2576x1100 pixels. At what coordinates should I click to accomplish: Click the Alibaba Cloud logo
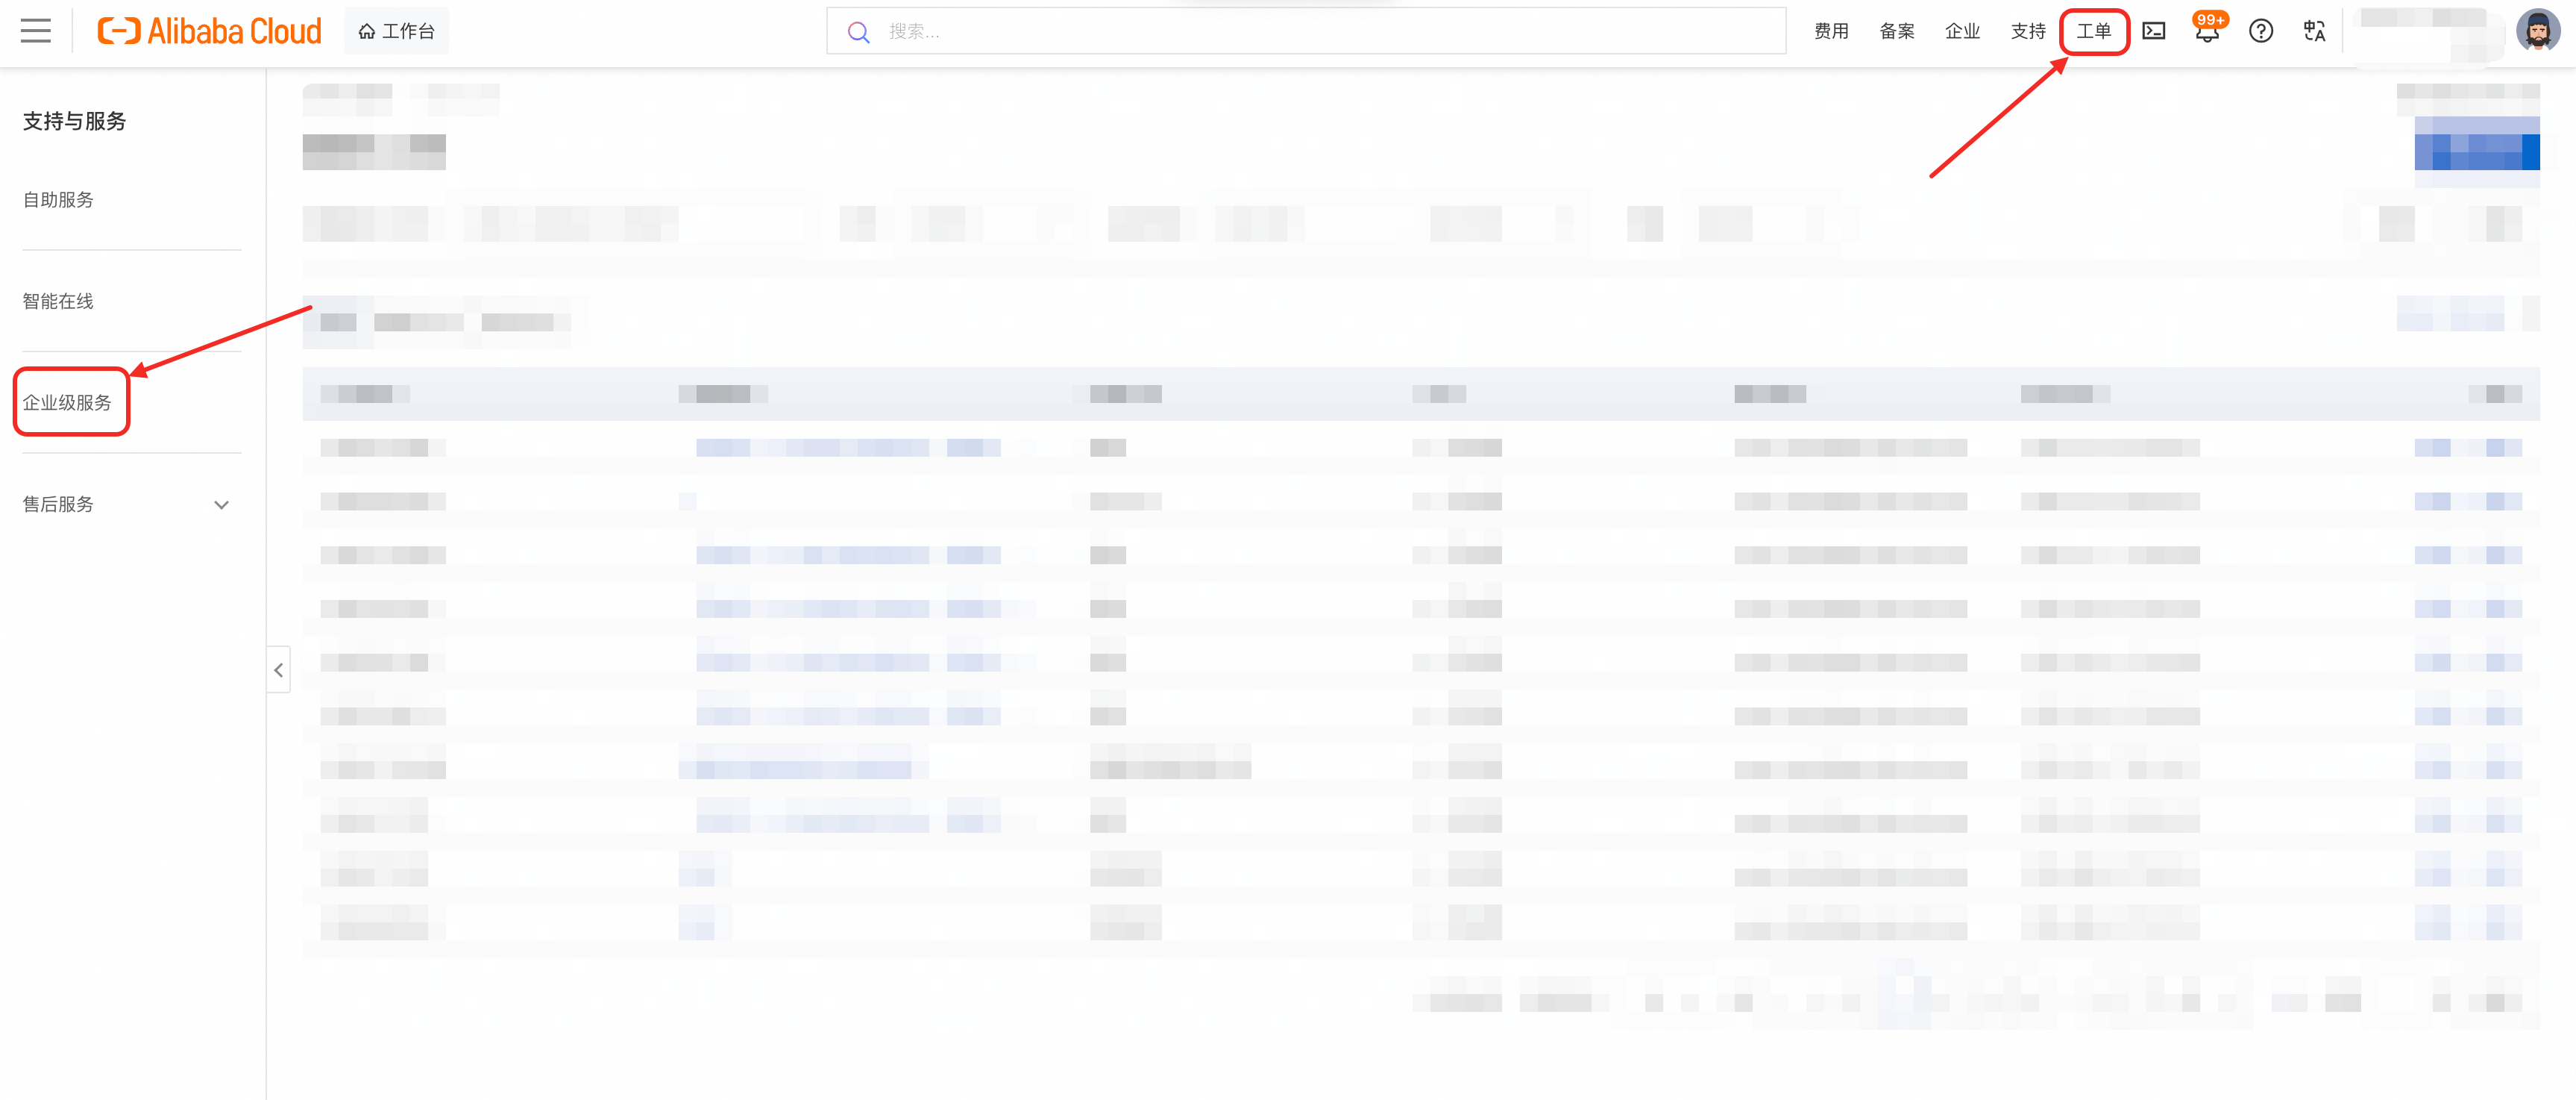210,31
